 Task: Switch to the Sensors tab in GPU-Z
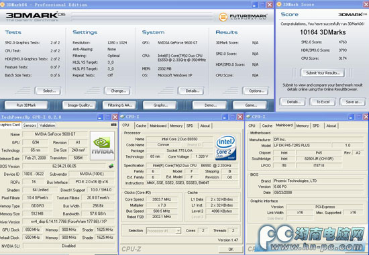pos(30,125)
